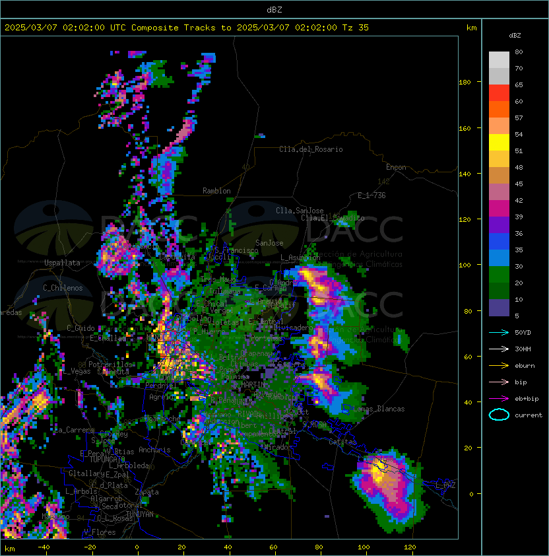
Task: Select the bright yellow 51-54 dBZ swatch
Action: pos(499,143)
